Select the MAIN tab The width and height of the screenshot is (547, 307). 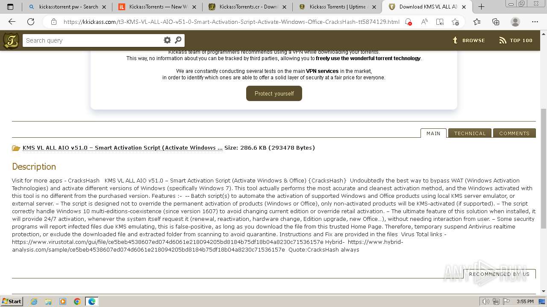433,133
